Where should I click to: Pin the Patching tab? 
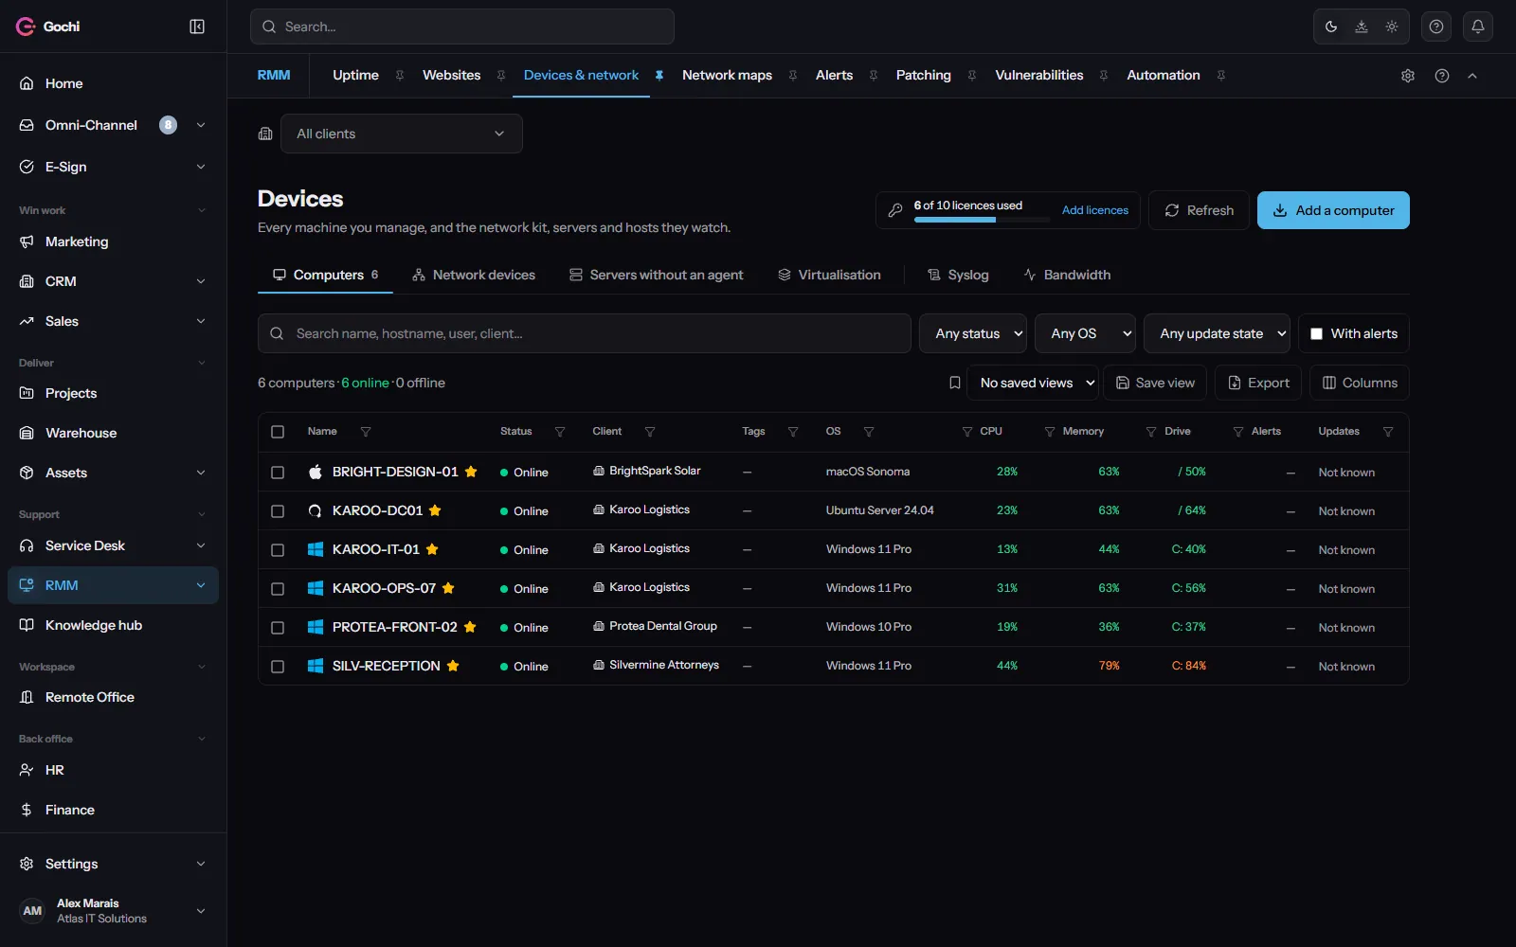[x=972, y=76]
